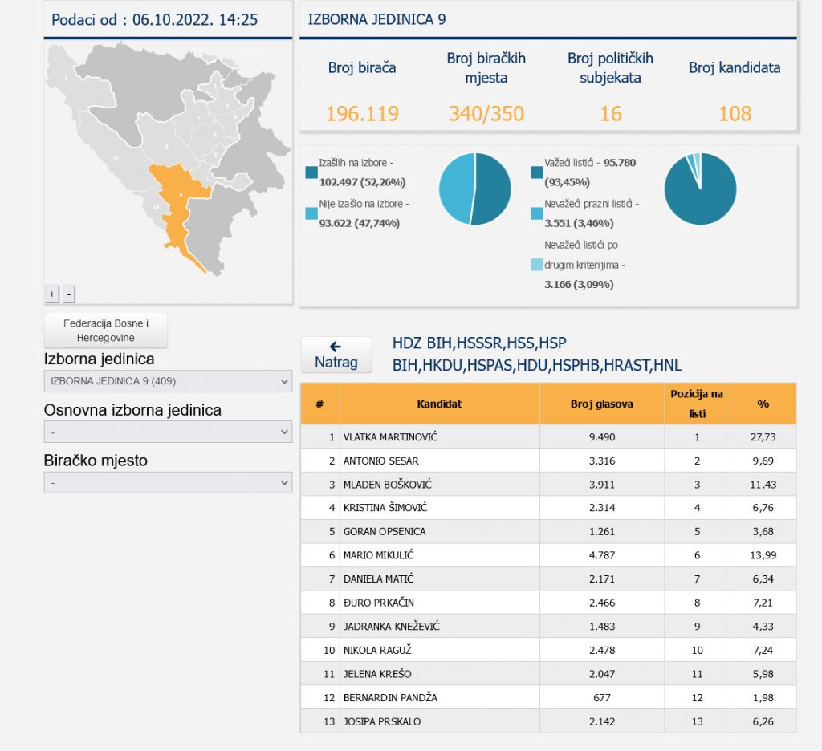Click the Važeći listići legend square
The width and height of the screenshot is (822, 751).
[x=536, y=172]
